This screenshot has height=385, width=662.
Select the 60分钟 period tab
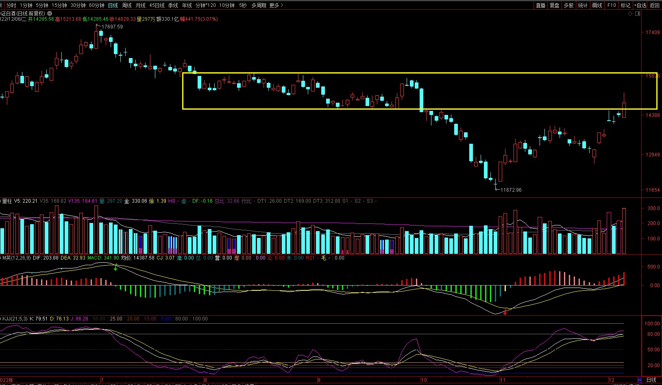(x=97, y=5)
